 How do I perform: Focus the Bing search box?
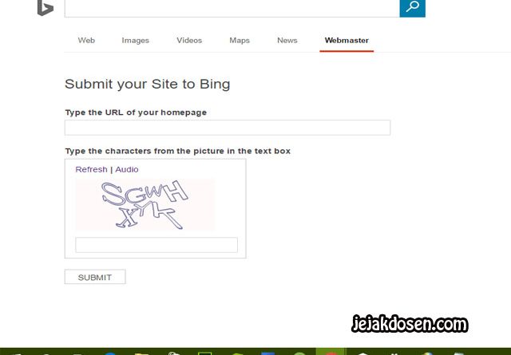coord(232,8)
